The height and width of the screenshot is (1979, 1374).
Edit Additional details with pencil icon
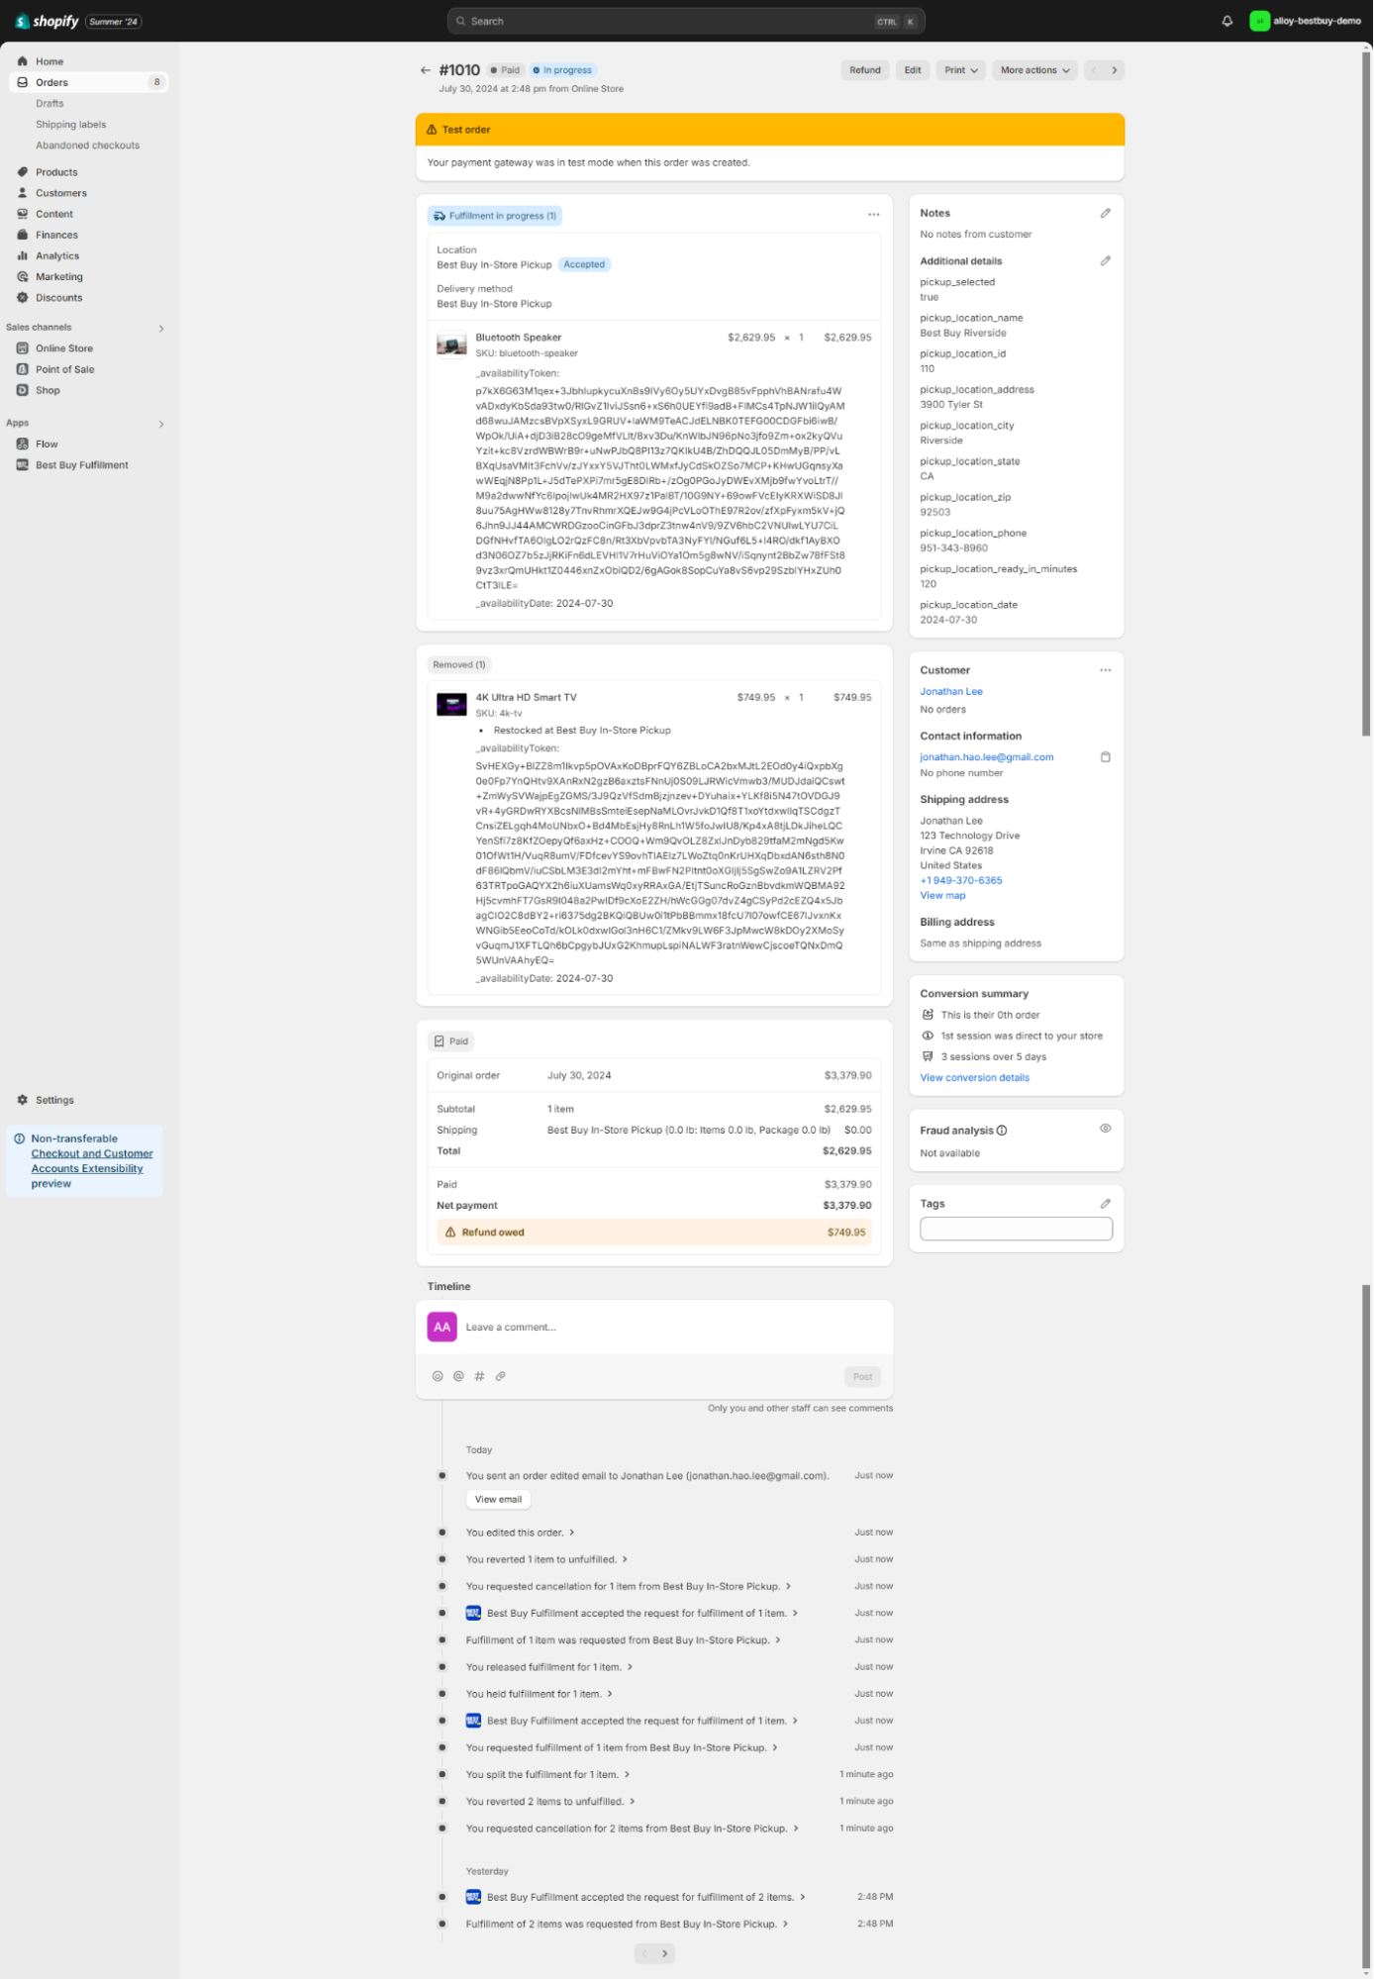pyautogui.click(x=1106, y=261)
